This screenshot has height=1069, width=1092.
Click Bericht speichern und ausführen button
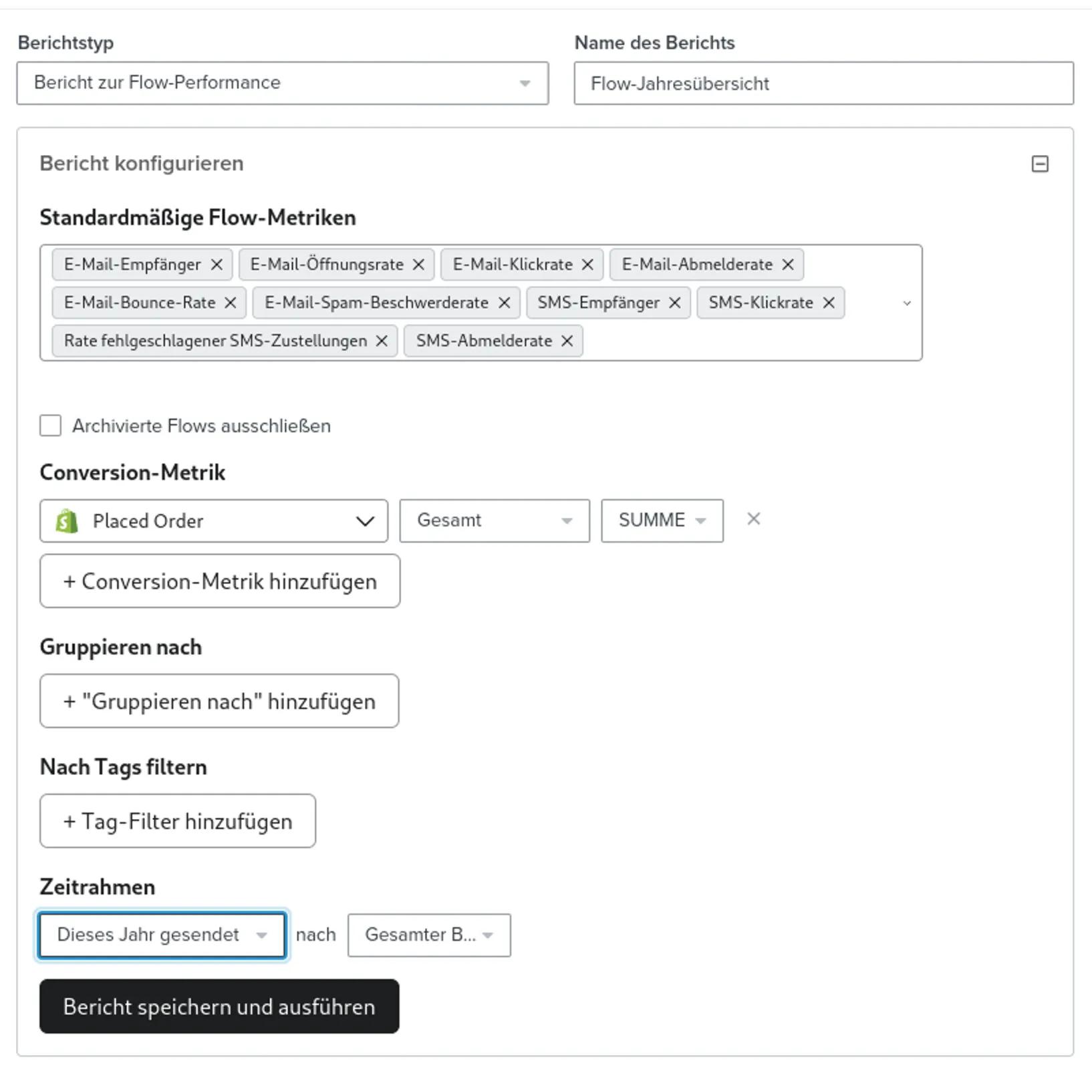(219, 1006)
